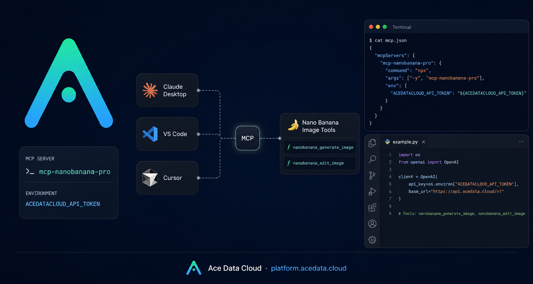
Task: Click the small Ace Data Cloud footer logo
Action: click(194, 268)
